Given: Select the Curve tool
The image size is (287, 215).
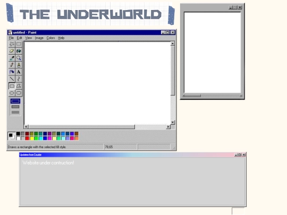Looking at the screenshot, I should 19,79.
